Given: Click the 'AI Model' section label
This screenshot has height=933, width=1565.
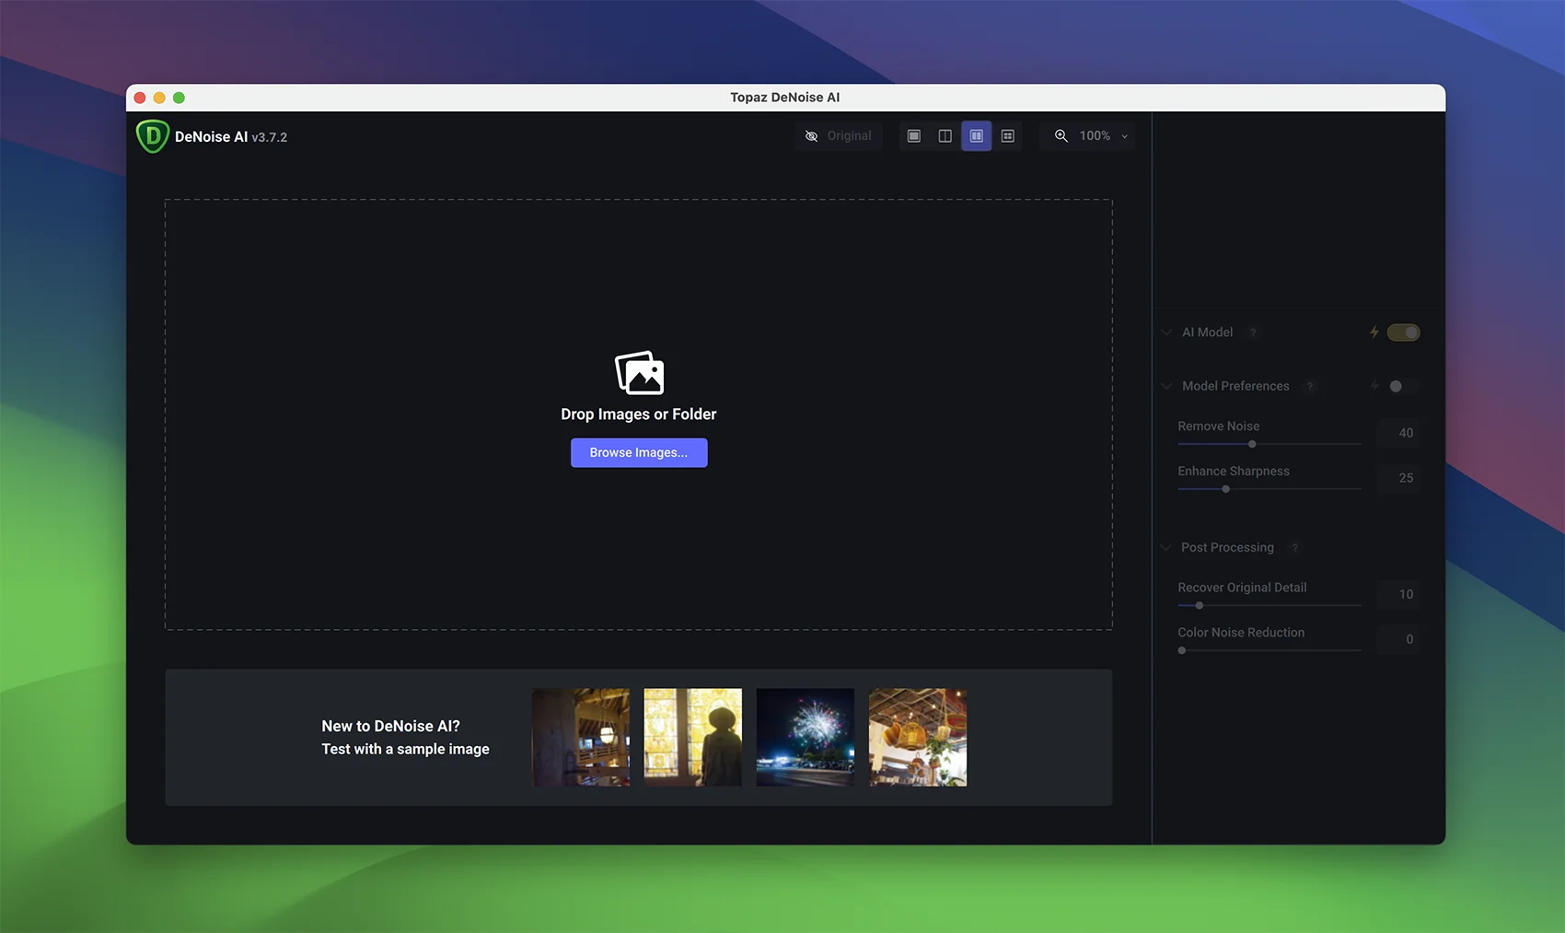Looking at the screenshot, I should [x=1207, y=332].
